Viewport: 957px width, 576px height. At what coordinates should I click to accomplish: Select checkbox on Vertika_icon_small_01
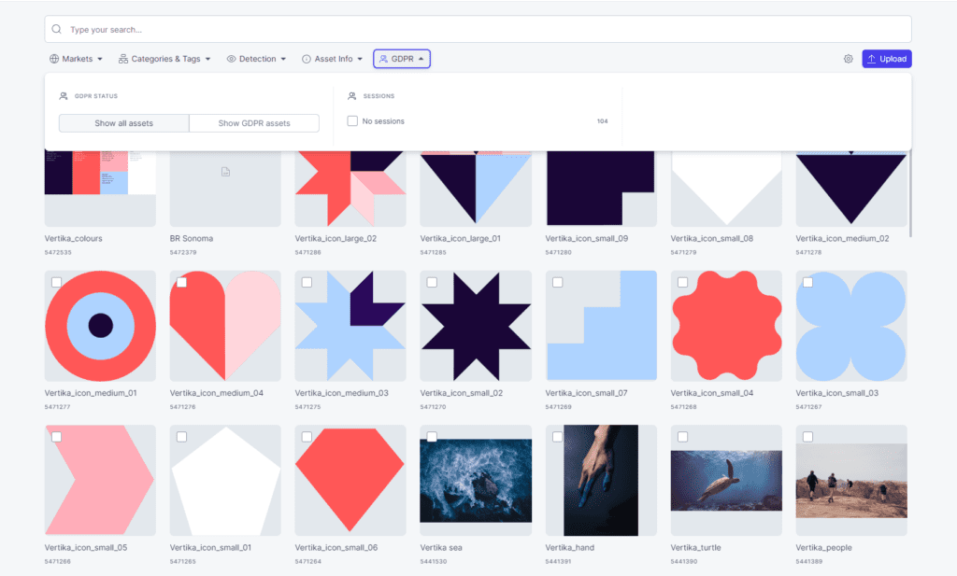[181, 436]
